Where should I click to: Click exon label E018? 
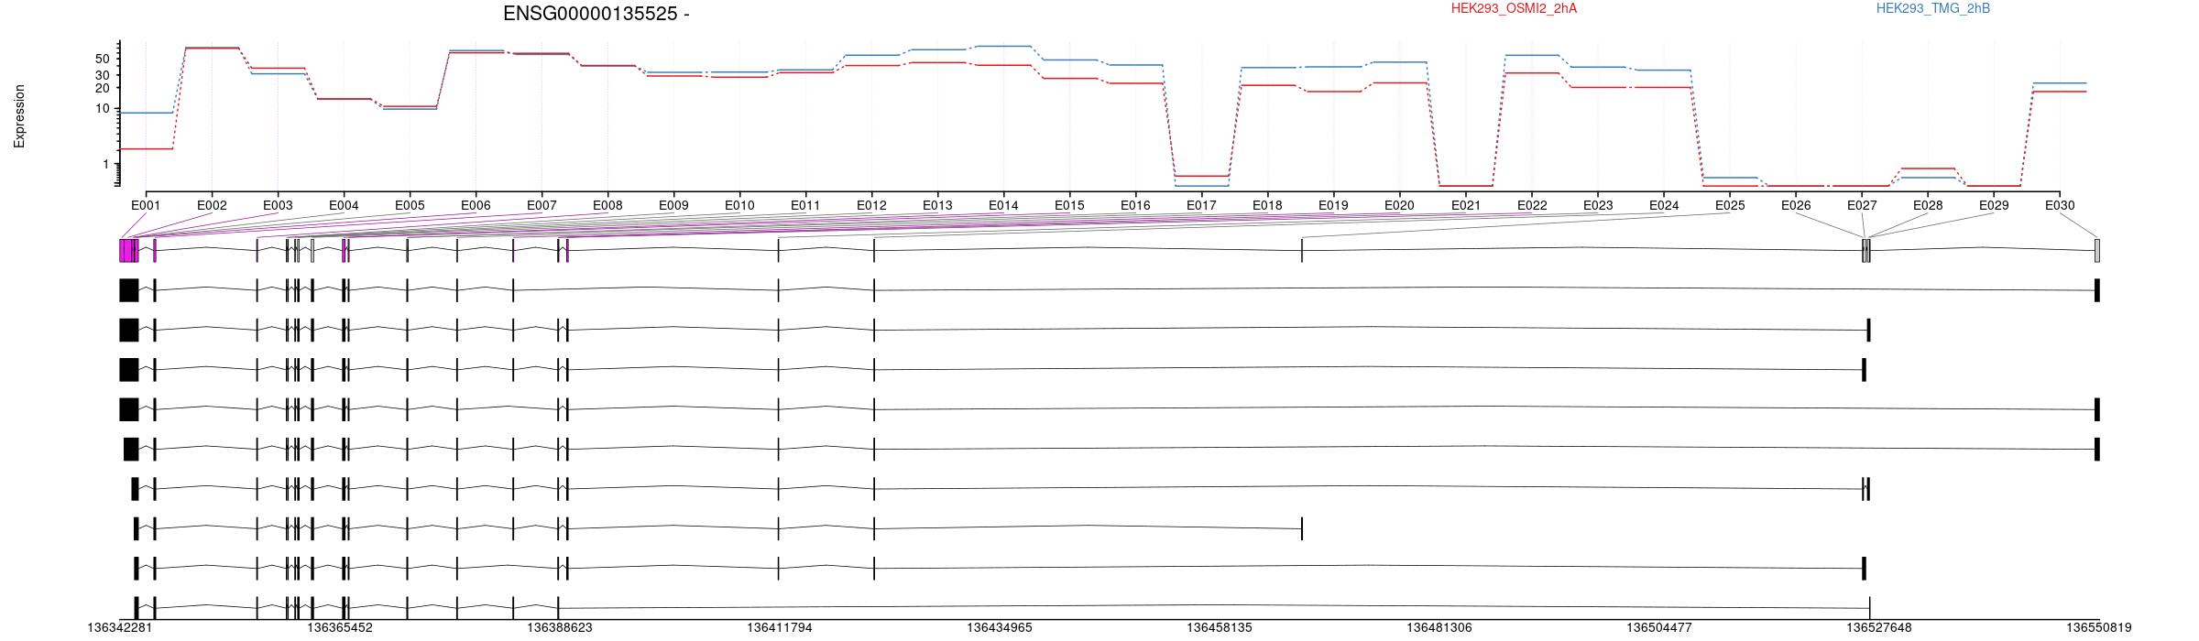[1267, 206]
